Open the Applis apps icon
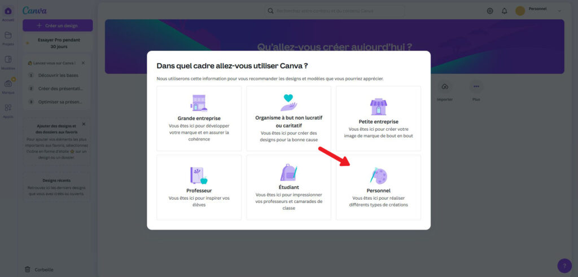The image size is (578, 277). tap(8, 109)
